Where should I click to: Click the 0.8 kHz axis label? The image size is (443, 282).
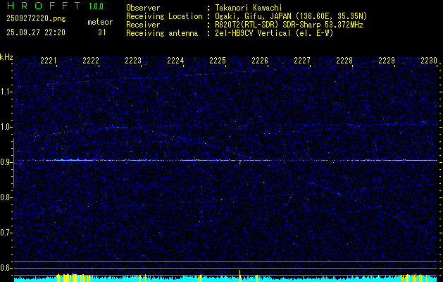6,197
